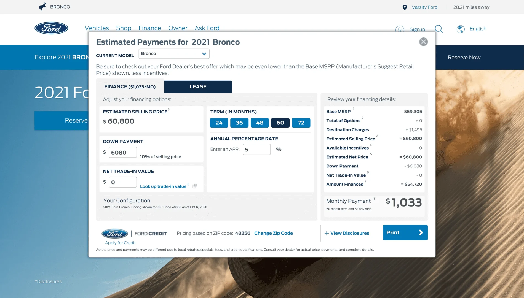Click the Ford oval logo
This screenshot has height=298, width=524.
click(x=51, y=28)
